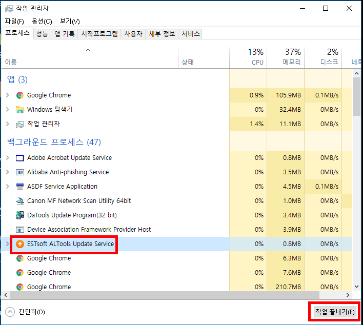Click the orange ESTsoft ALTools Update icon
This screenshot has height=325, width=363.
click(20, 244)
